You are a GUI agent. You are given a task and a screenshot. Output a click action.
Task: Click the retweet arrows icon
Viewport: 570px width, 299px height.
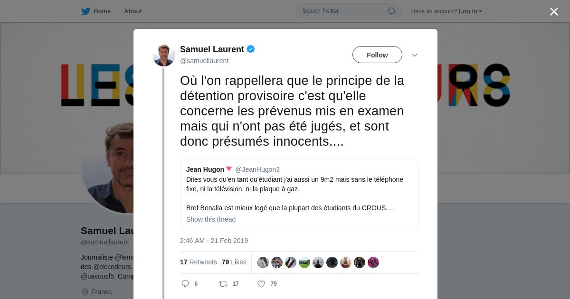[x=223, y=284]
